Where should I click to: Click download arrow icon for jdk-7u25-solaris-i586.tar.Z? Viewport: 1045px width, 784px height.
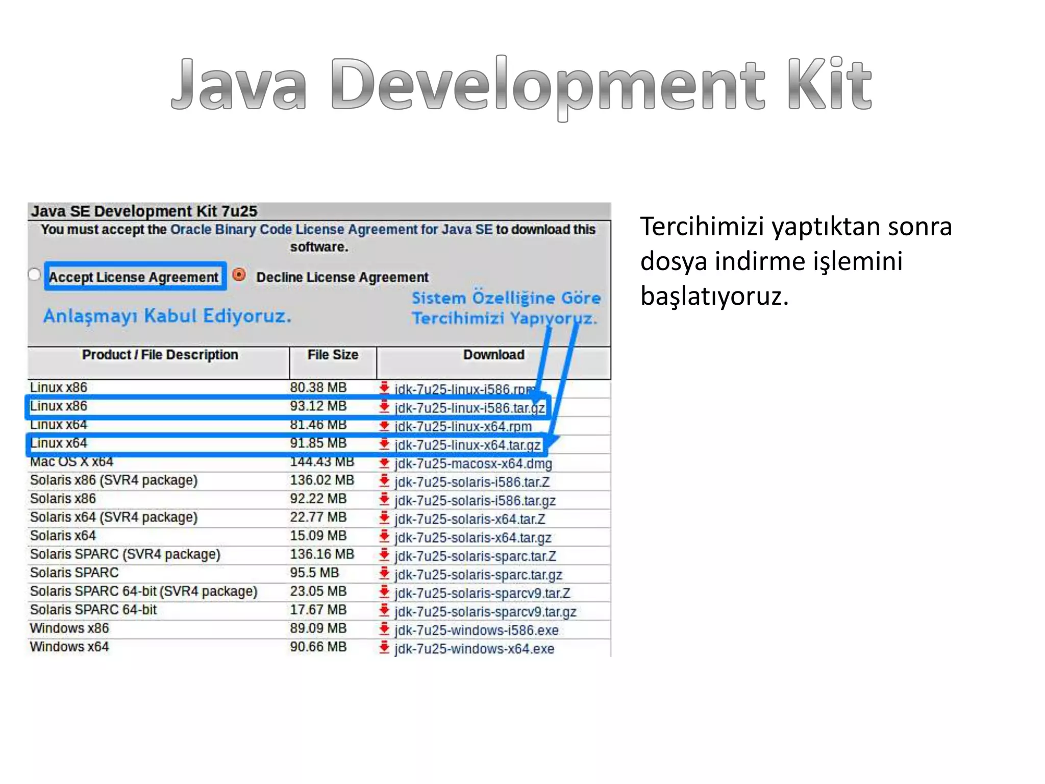click(x=385, y=481)
